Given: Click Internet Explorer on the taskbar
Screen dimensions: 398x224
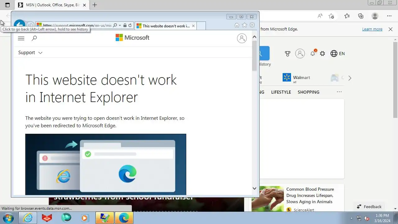Looking at the screenshot, I should pos(28,218).
